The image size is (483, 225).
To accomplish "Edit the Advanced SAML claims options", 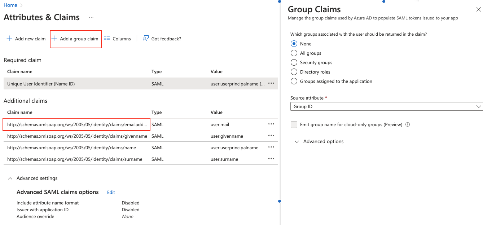I will [x=111, y=192].
